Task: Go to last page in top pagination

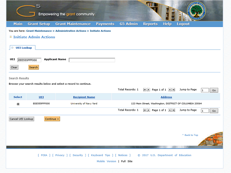Action: [x=174, y=90]
